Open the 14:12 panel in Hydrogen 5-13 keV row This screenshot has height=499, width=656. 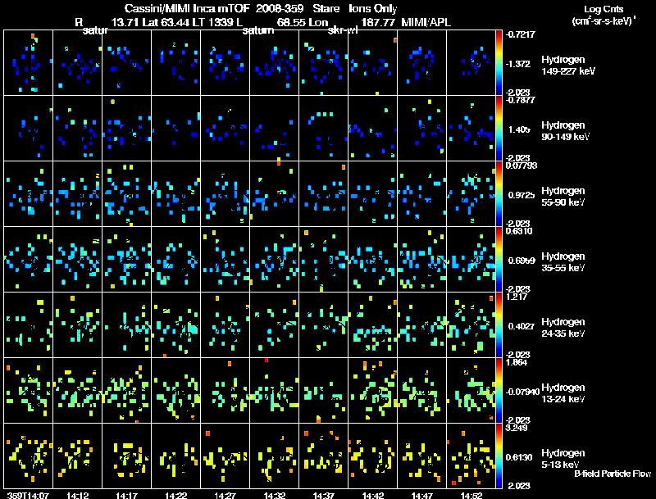[77, 456]
